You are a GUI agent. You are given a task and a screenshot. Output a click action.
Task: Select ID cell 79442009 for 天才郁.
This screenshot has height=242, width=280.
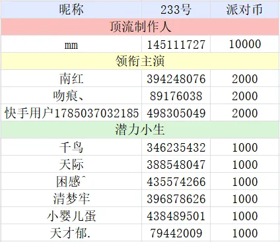(176, 233)
